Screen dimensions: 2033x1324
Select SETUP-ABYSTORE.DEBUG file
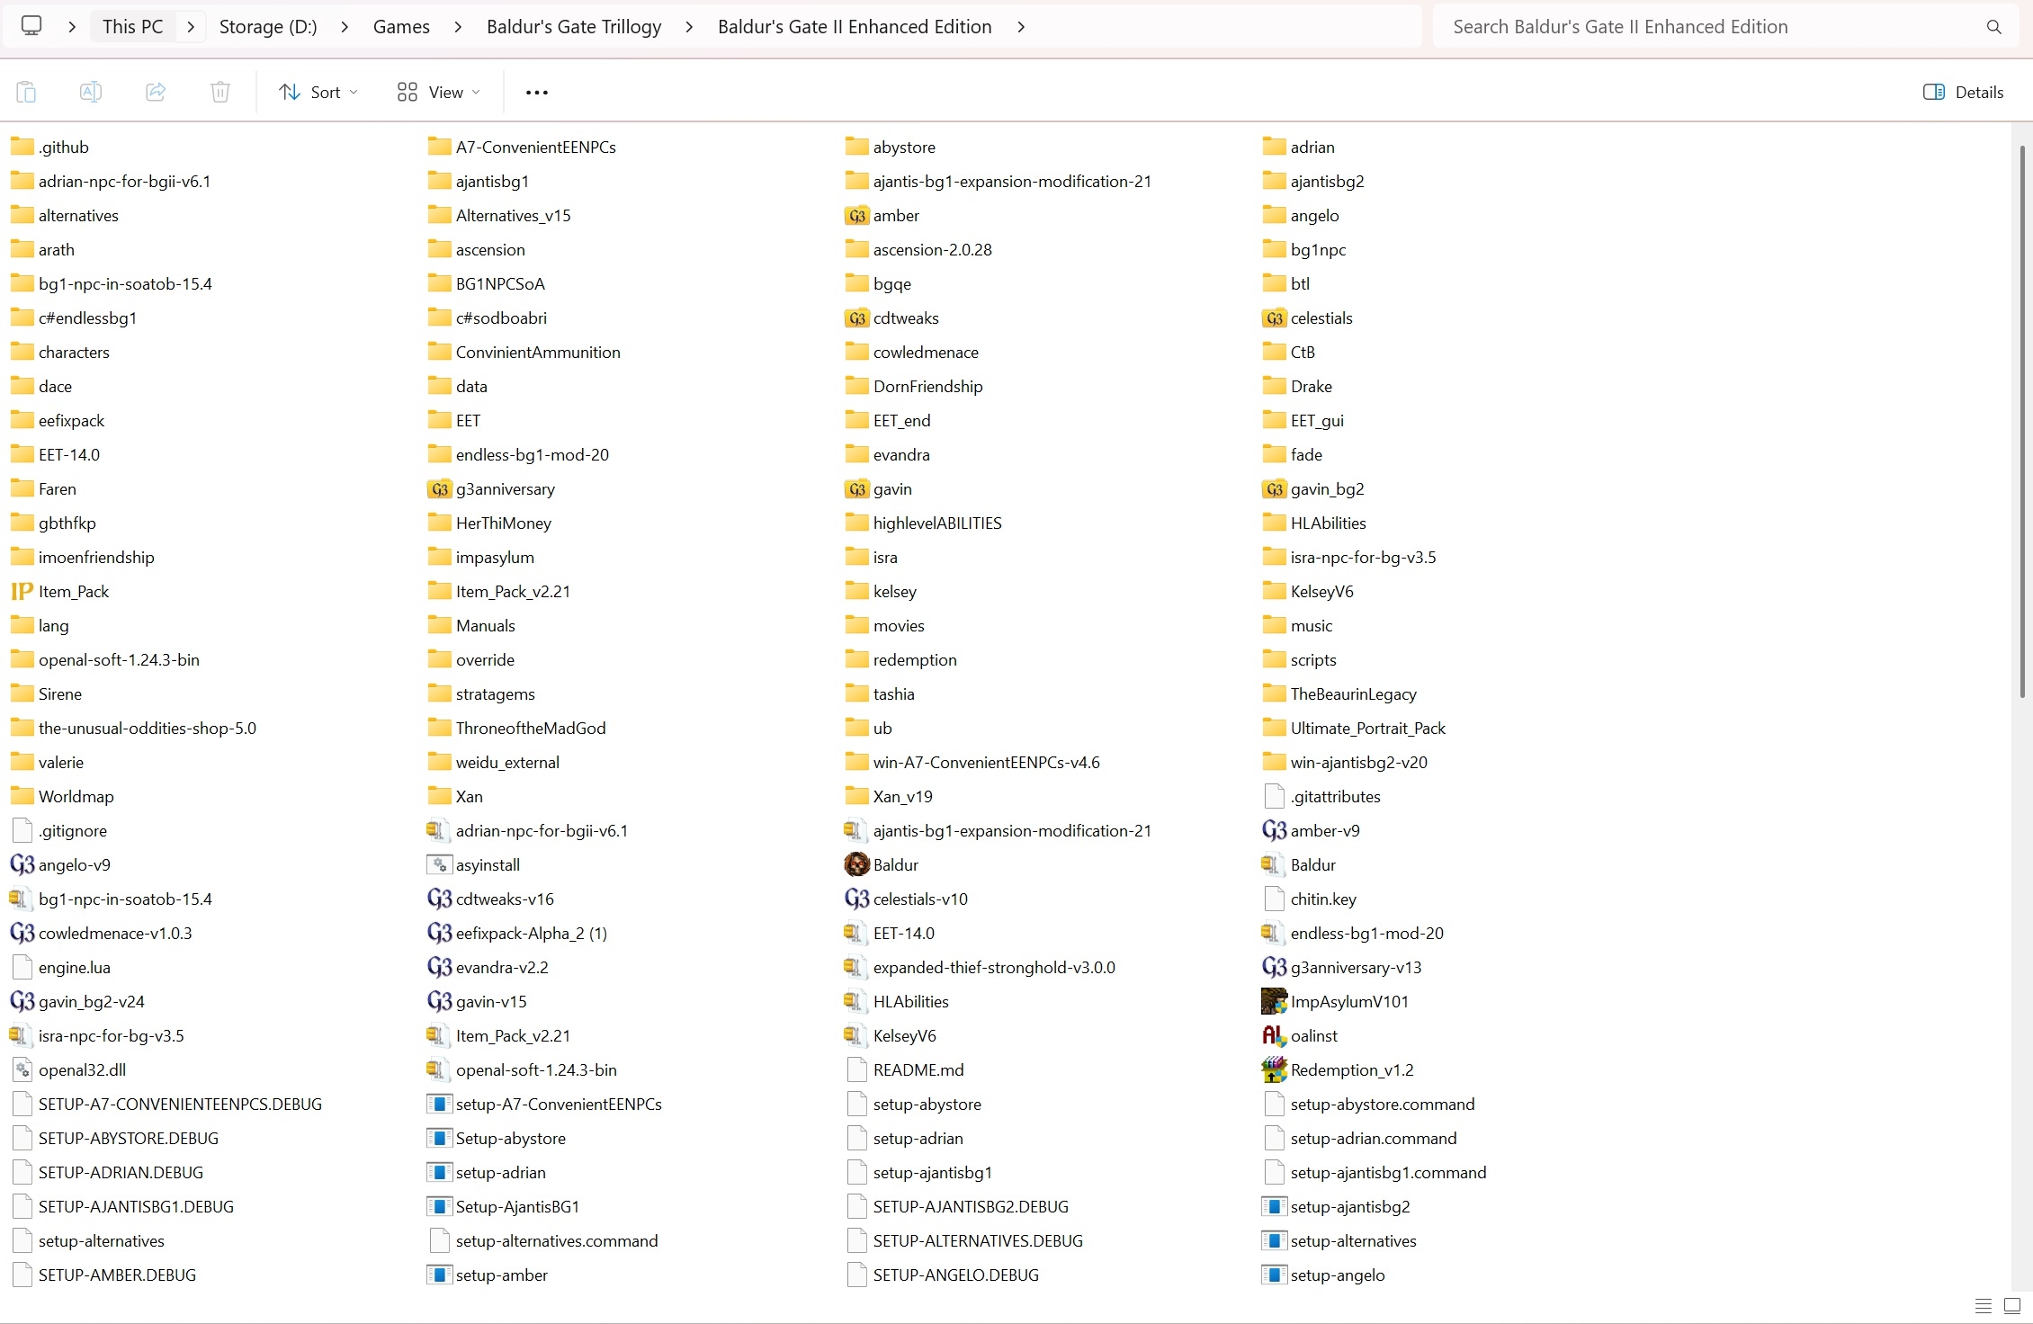click(114, 1139)
